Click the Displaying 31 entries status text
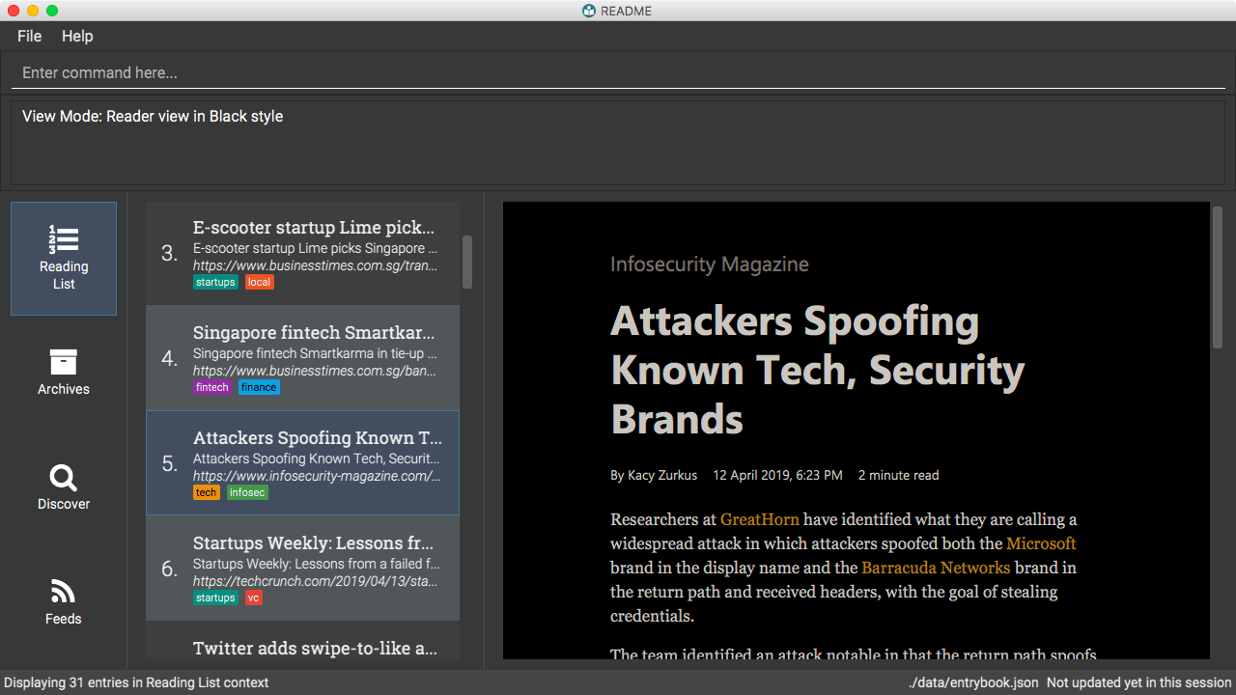1236x695 pixels. tap(136, 682)
